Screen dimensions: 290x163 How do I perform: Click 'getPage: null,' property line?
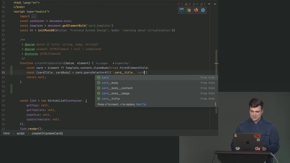coord(38,105)
